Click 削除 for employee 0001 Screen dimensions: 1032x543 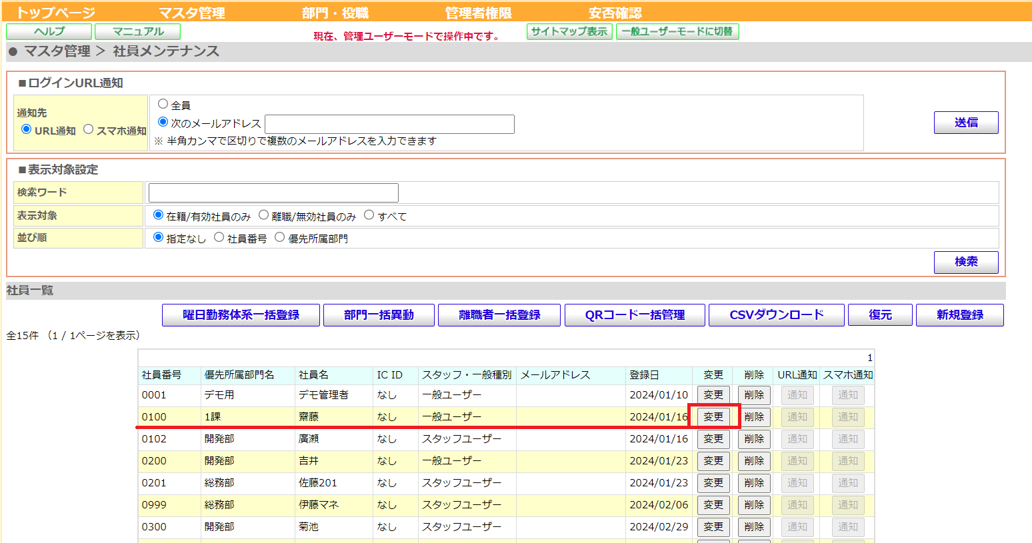754,395
